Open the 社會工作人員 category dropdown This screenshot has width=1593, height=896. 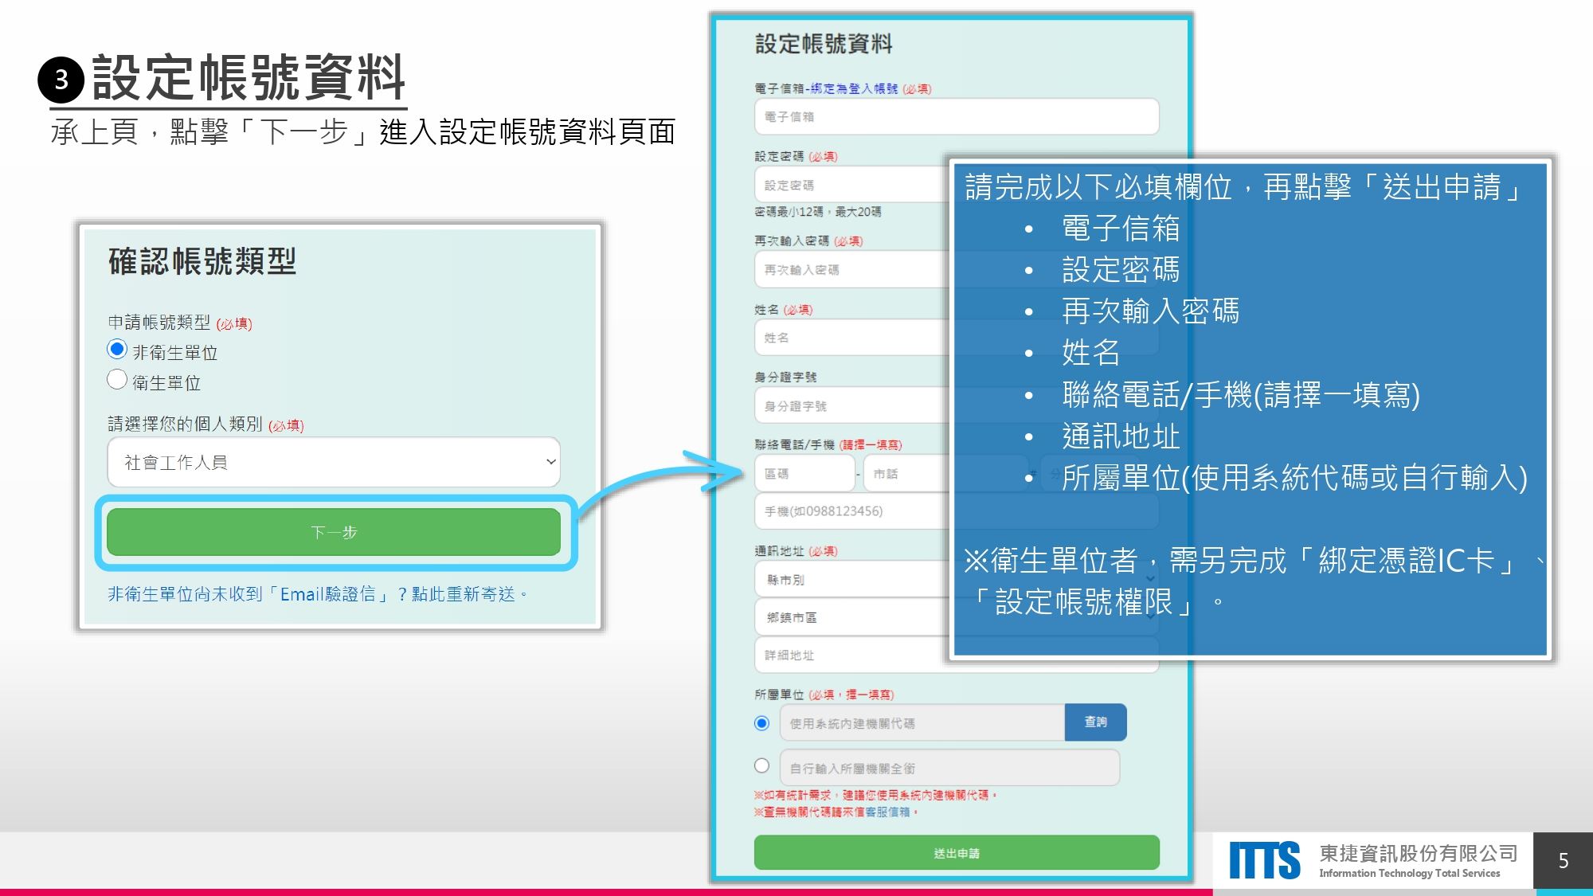click(334, 462)
